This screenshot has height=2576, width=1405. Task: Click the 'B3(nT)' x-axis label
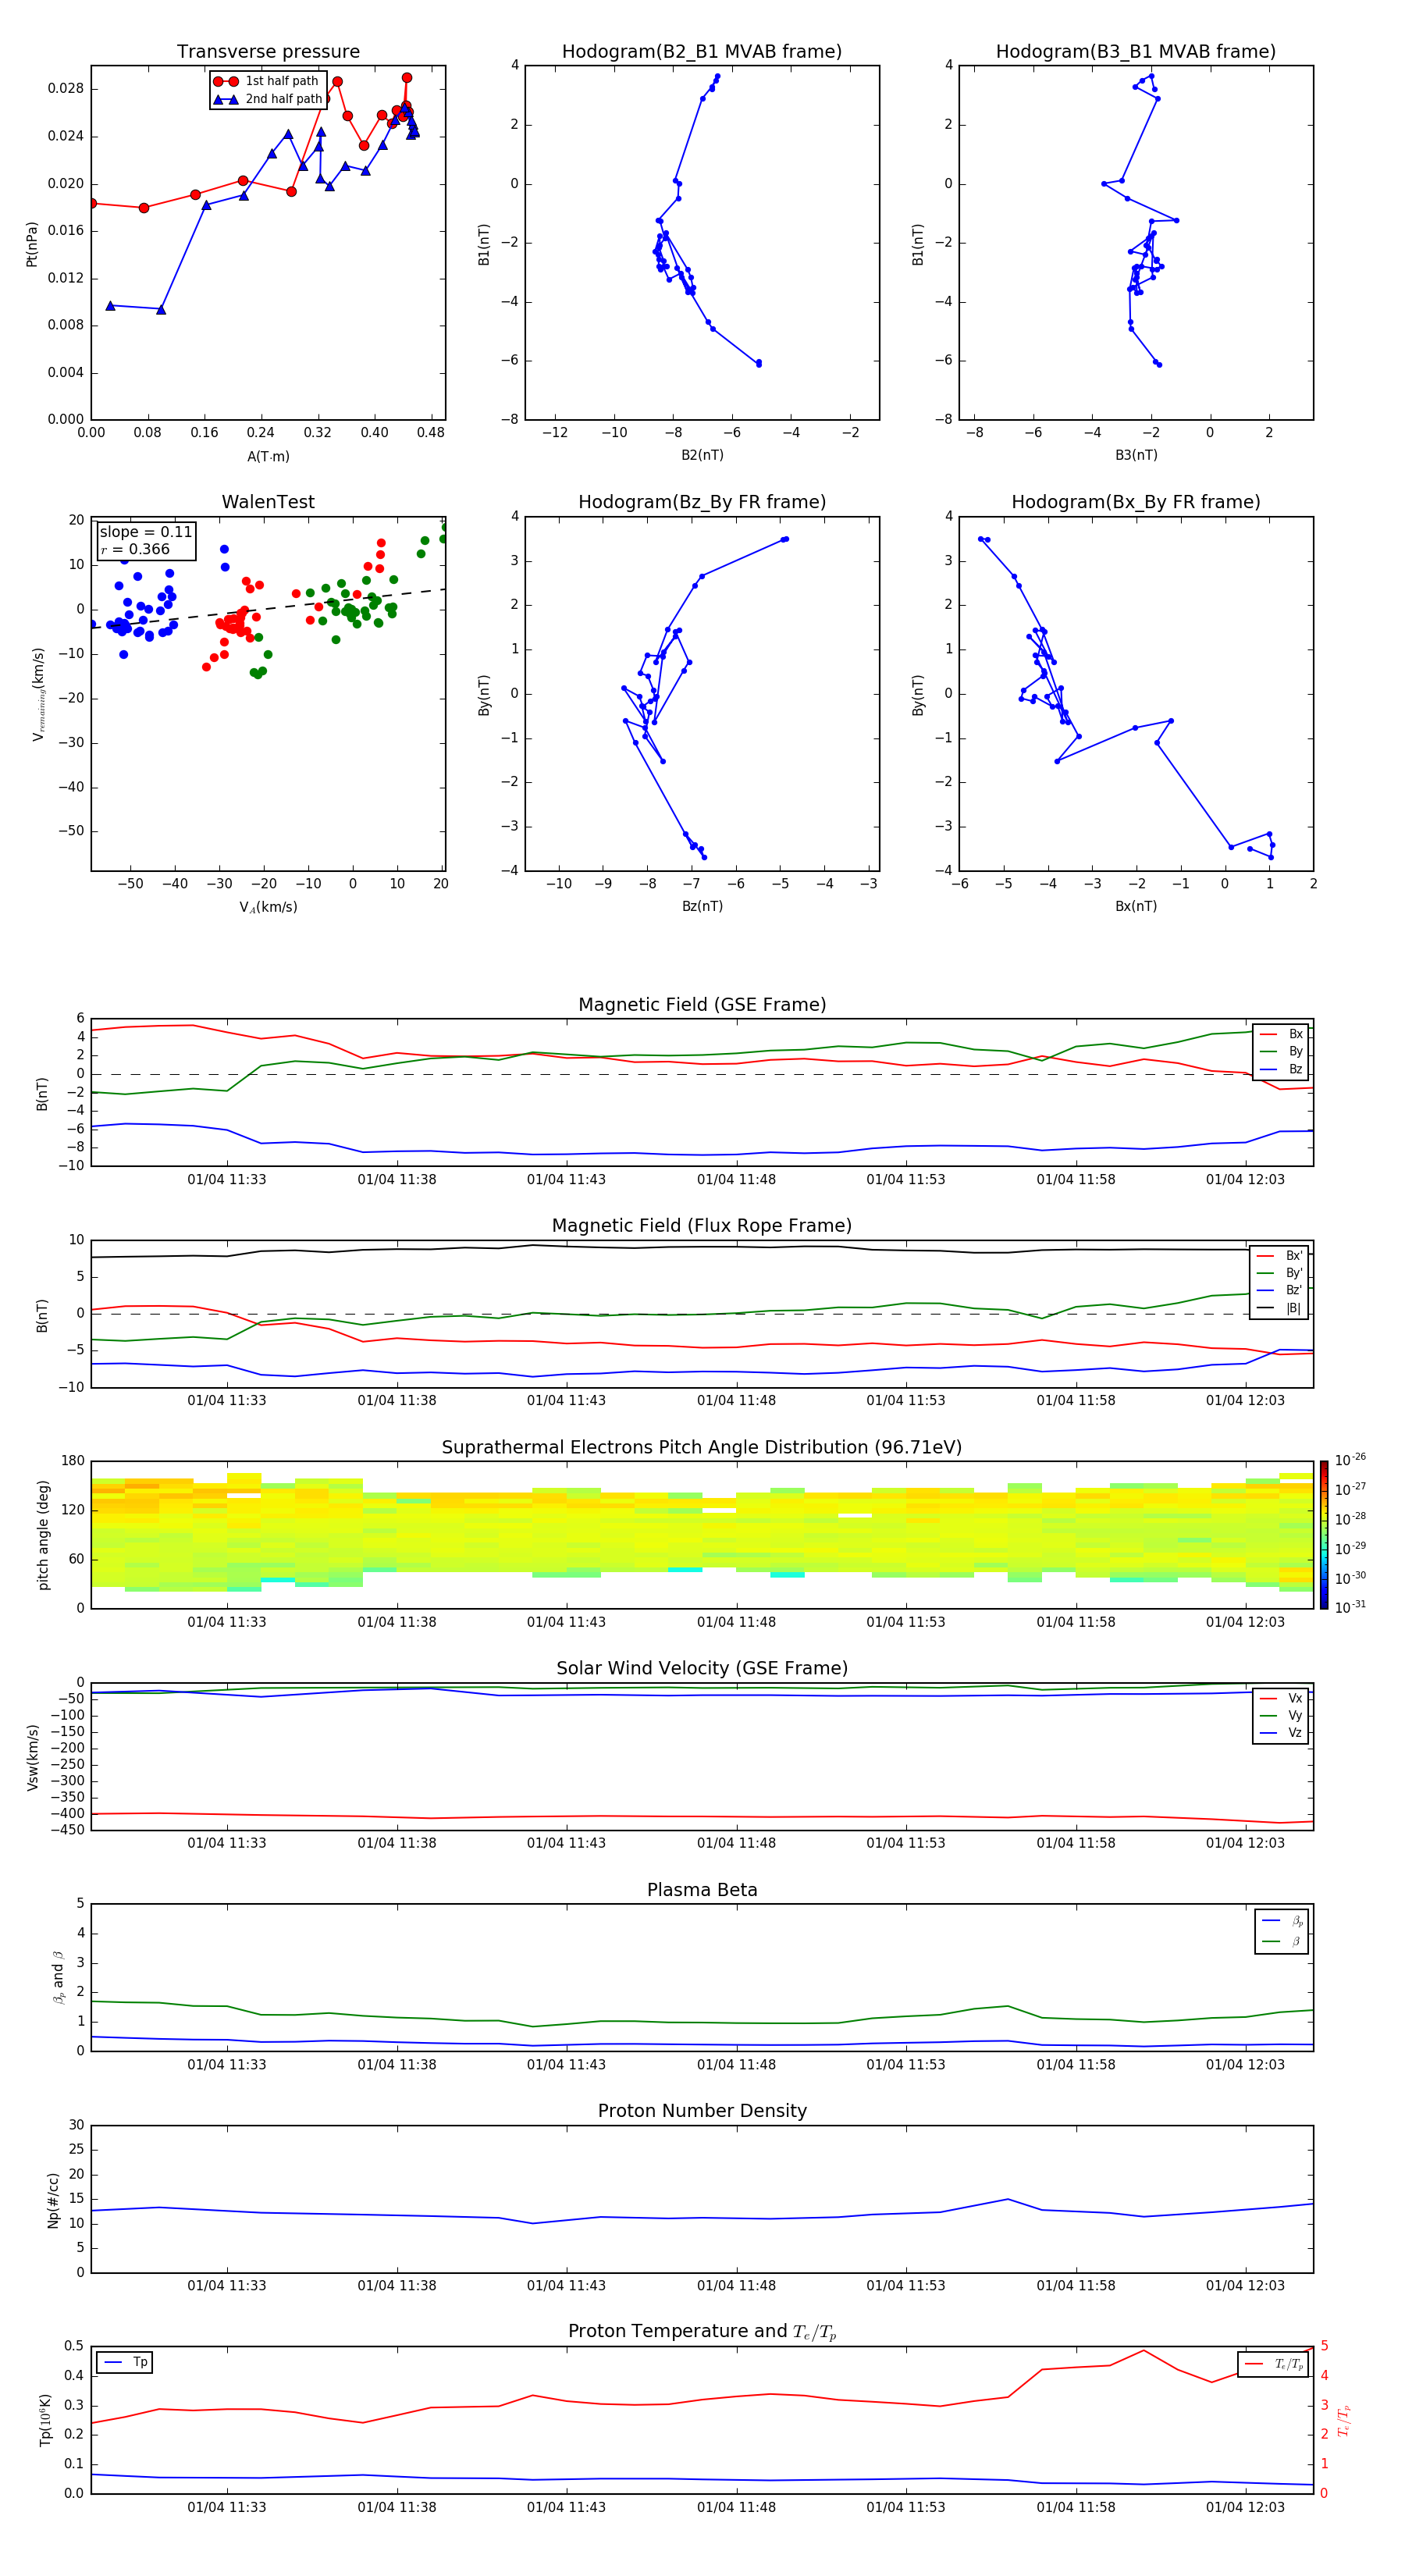pos(1136,455)
